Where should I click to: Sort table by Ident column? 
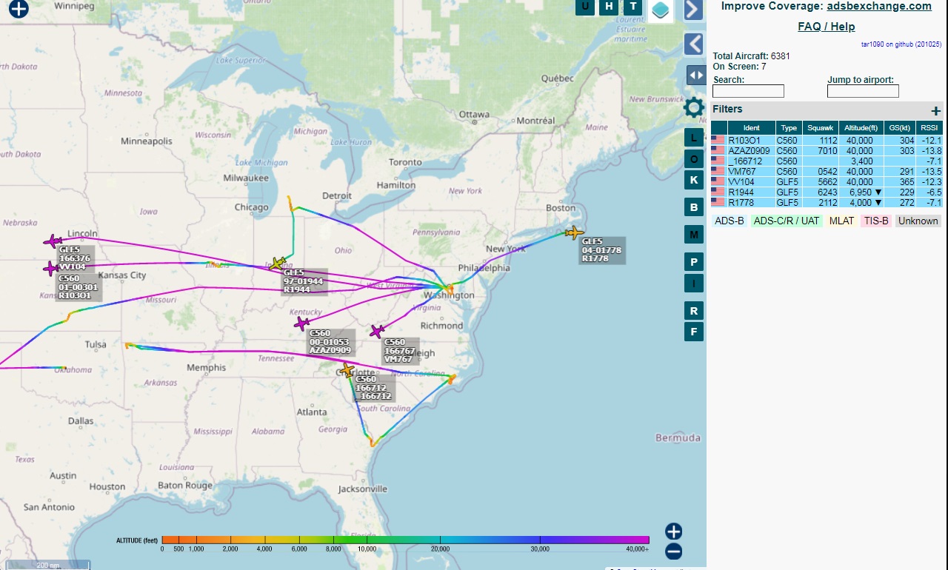[751, 128]
